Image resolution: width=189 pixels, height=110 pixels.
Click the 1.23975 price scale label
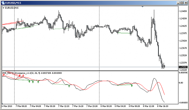183,33
